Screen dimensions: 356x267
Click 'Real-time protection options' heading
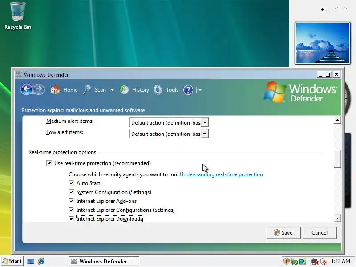62,152
